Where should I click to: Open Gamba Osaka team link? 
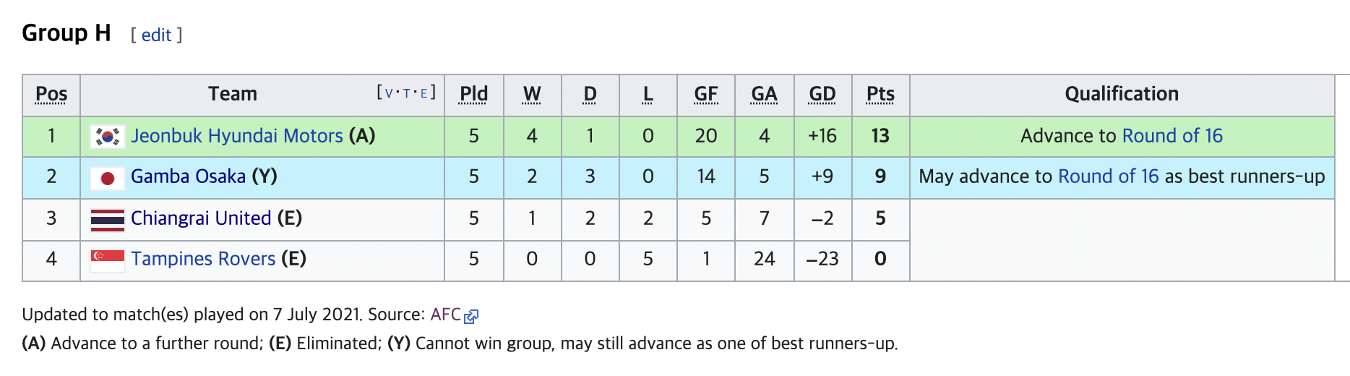coord(188,176)
